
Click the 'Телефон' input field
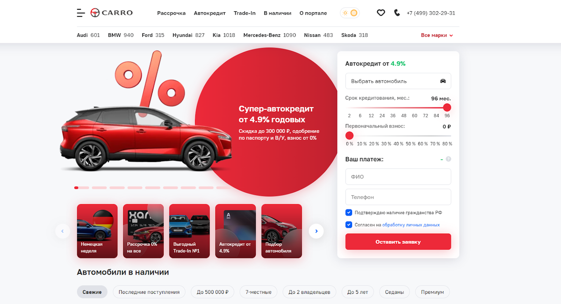coord(398,197)
